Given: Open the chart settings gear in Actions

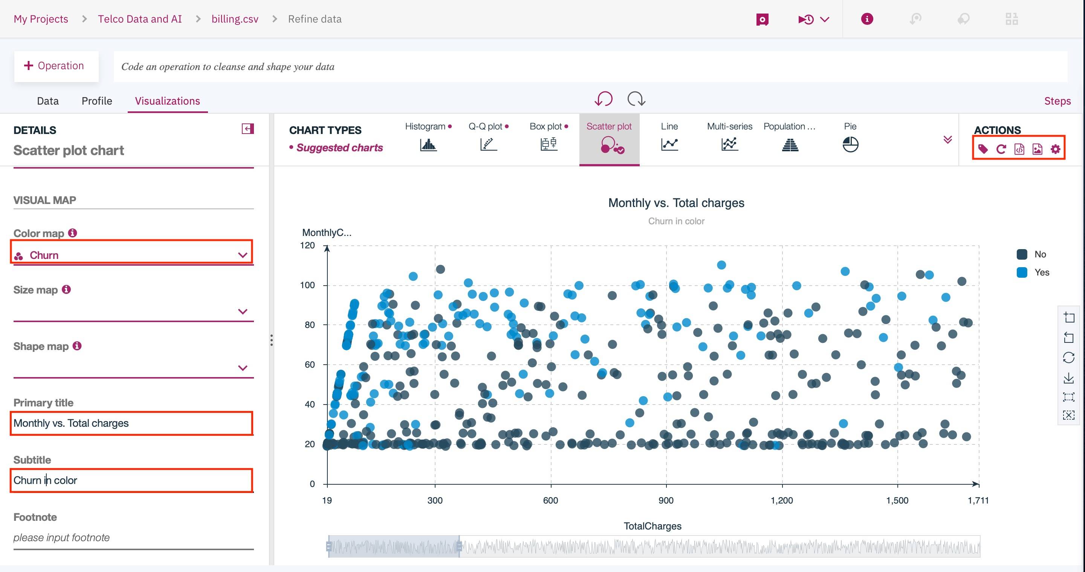Looking at the screenshot, I should click(x=1055, y=149).
